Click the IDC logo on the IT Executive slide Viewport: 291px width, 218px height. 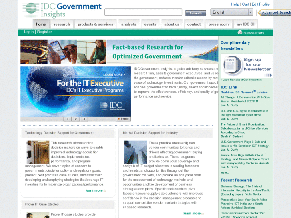[x=112, y=106]
